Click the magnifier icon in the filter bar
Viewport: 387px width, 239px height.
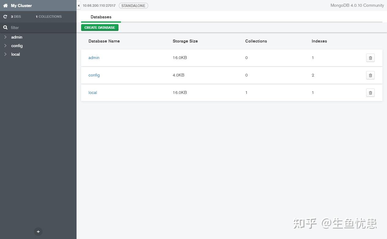click(5, 28)
